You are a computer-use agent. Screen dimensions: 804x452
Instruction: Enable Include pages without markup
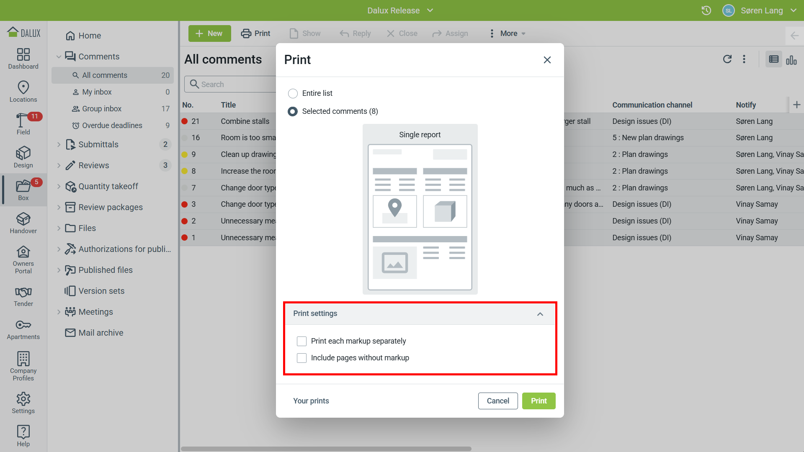pos(301,358)
